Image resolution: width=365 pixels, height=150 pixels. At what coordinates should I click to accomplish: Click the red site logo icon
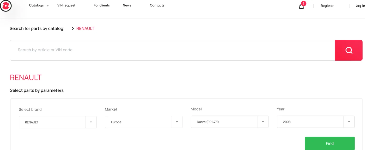point(6,6)
